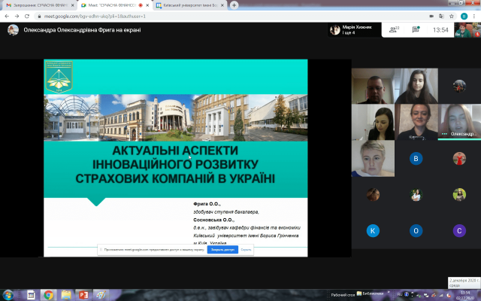Click the Сховати link in sharing bar
Viewport: 481px width, 301px height.
coord(246,249)
